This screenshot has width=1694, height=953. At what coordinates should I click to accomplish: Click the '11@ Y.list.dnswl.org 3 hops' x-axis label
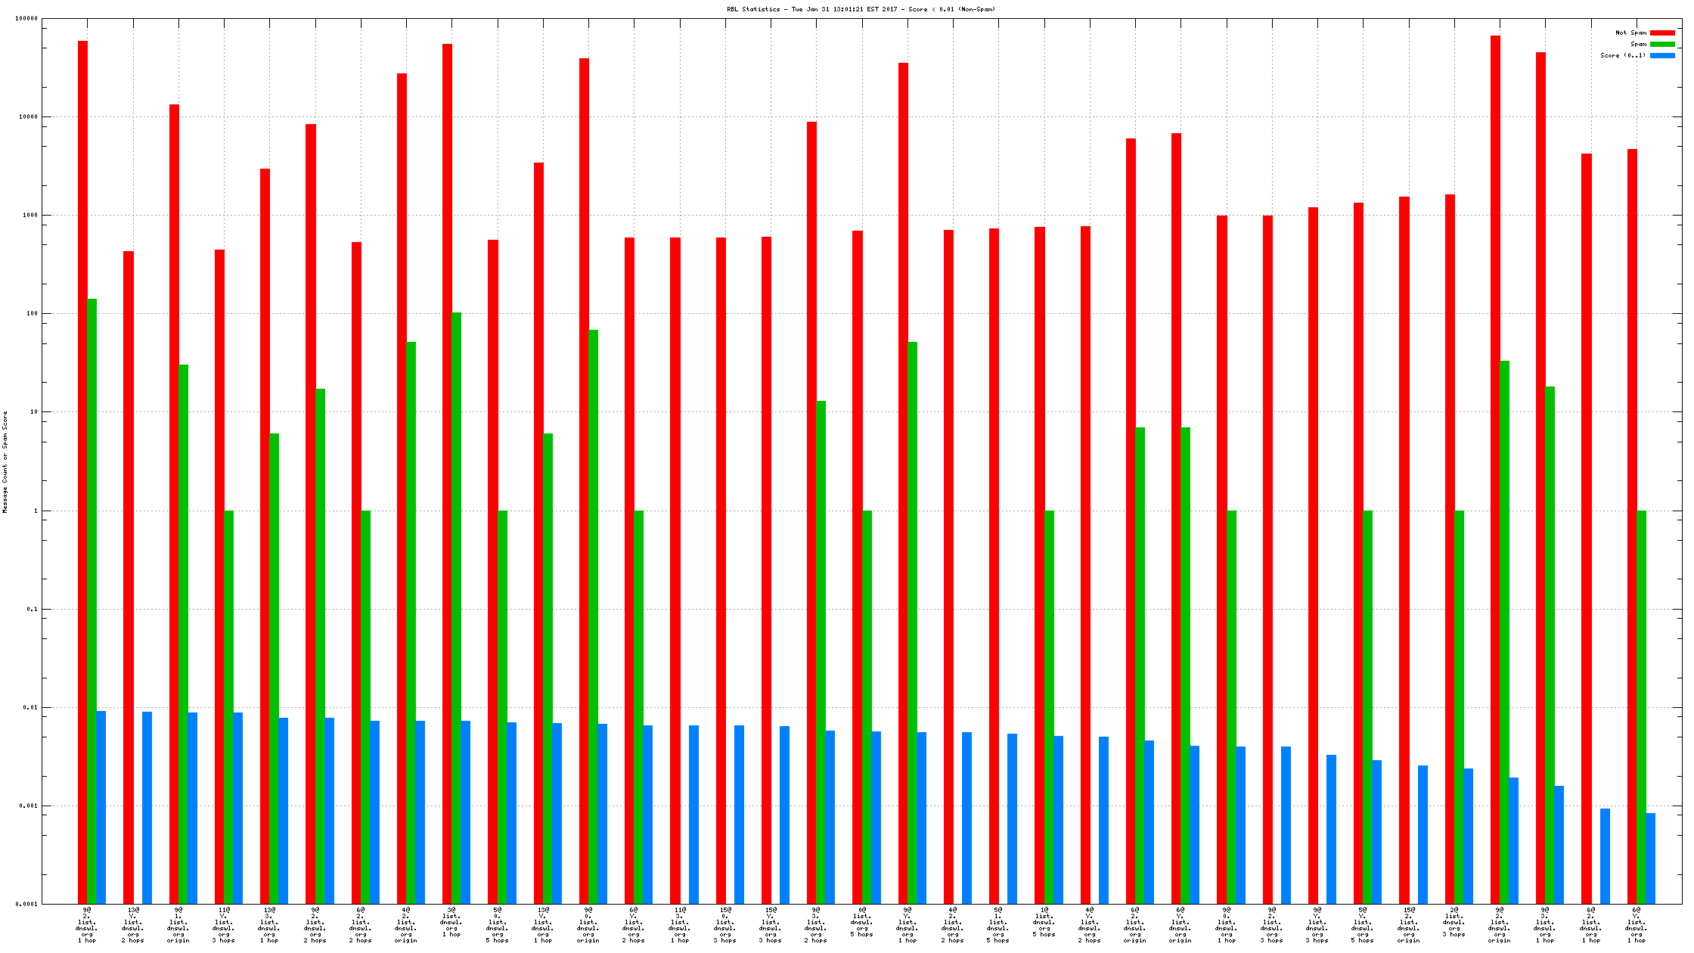pyautogui.click(x=224, y=925)
